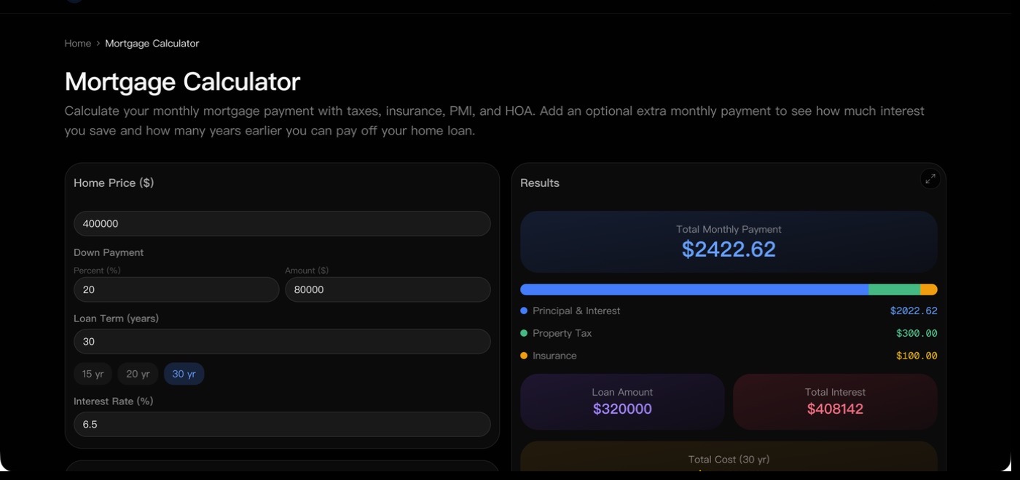Image resolution: width=1020 pixels, height=480 pixels.
Task: Click the Loan Term years input
Action: tap(282, 341)
